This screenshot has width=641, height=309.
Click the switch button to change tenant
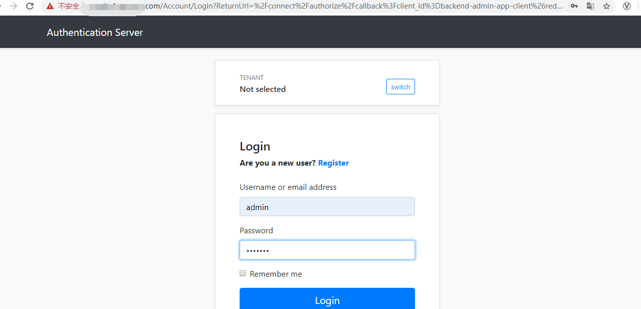point(400,86)
